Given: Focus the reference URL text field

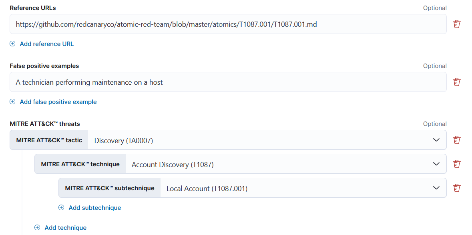Looking at the screenshot, I should [x=228, y=24].
